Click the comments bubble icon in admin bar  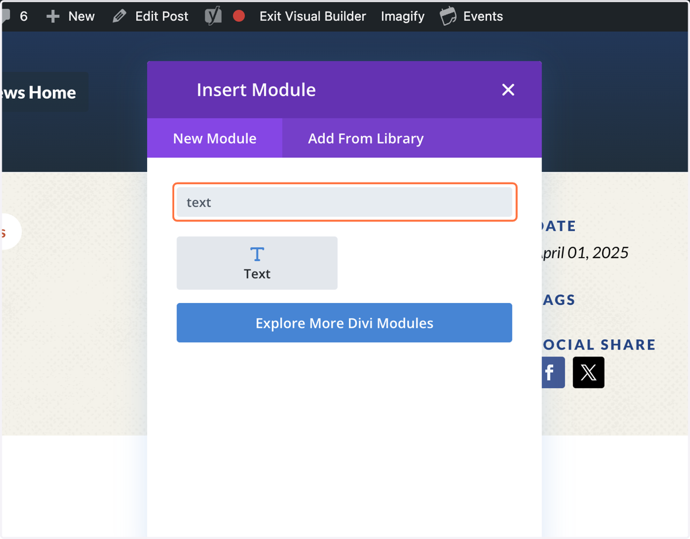6,16
